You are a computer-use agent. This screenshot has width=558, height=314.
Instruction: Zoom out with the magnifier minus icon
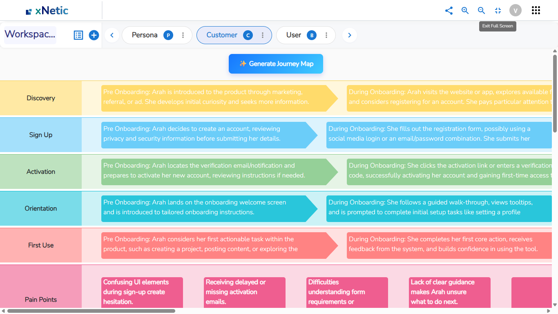482,11
